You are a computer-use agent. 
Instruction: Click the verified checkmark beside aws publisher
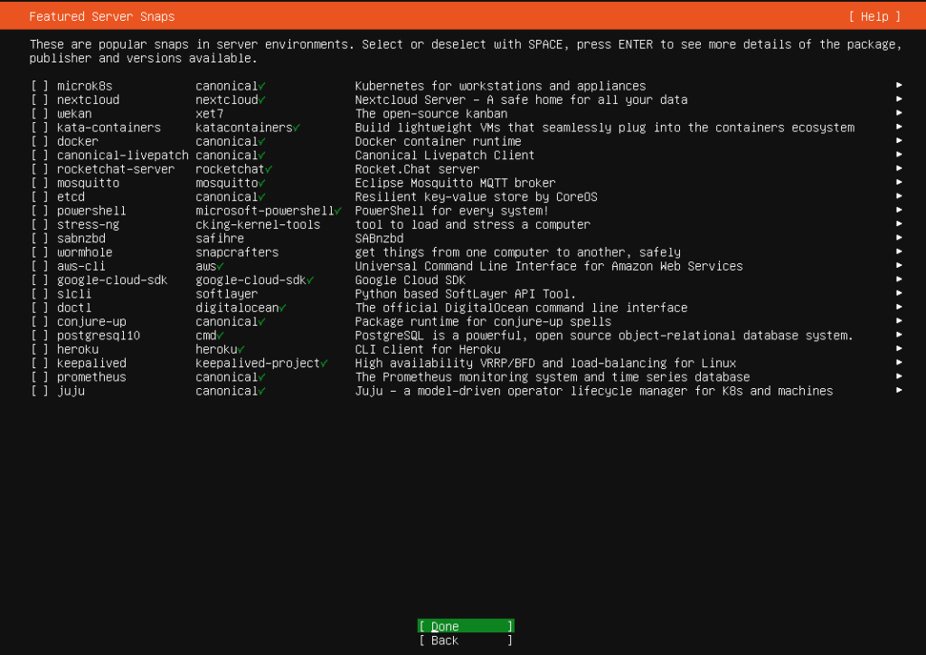[x=220, y=266]
